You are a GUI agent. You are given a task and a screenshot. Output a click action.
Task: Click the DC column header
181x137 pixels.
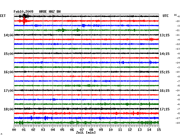[x=175, y=15]
